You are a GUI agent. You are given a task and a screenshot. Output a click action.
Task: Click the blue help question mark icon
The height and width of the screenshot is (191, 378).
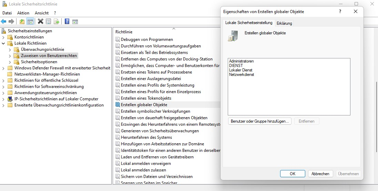(67, 21)
